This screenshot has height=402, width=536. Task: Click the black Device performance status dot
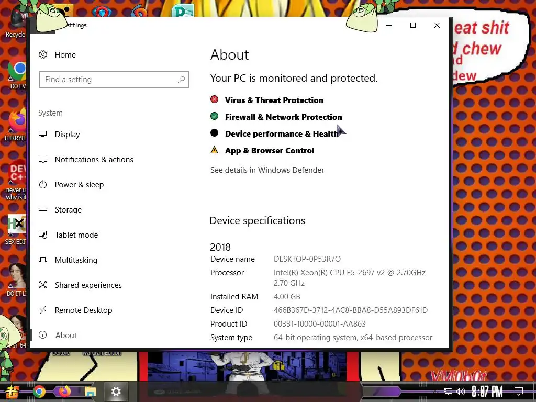214,132
